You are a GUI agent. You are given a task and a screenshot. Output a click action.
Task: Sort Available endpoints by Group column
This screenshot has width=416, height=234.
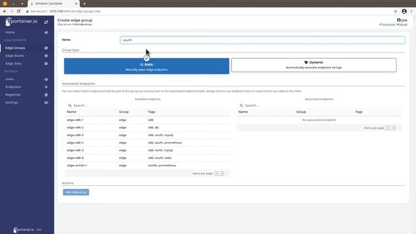(x=123, y=112)
